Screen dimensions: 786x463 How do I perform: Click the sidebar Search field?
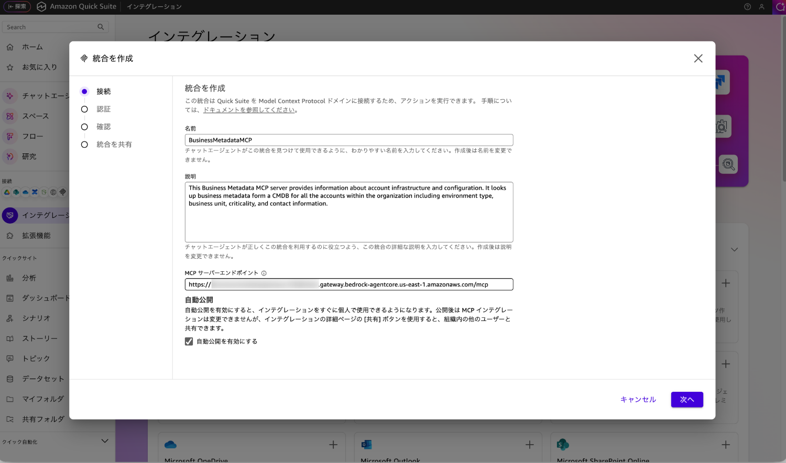pyautogui.click(x=56, y=27)
